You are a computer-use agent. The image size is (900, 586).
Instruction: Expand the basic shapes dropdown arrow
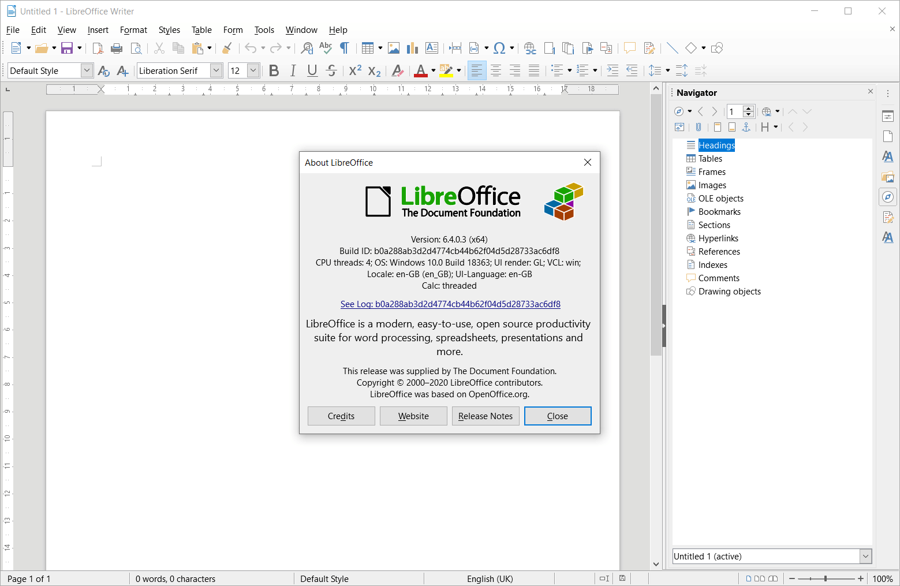pos(704,48)
